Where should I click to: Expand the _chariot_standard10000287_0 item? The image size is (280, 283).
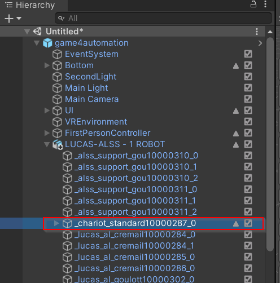click(x=56, y=223)
